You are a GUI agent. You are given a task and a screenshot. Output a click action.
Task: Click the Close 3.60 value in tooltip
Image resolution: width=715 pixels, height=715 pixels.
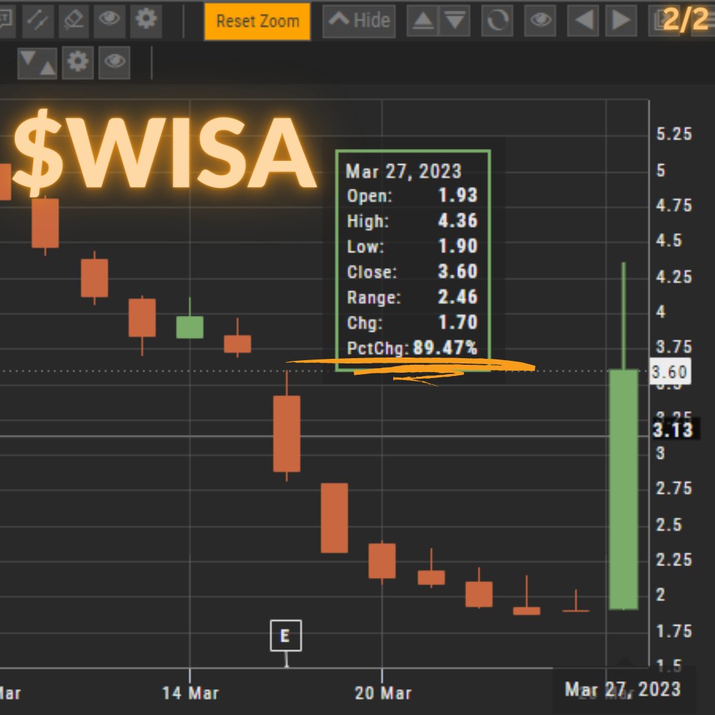tap(458, 271)
